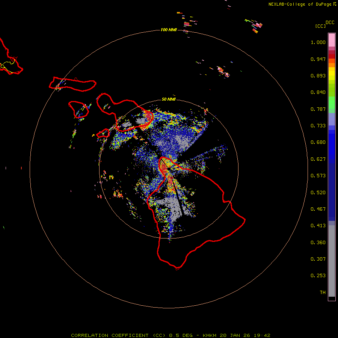Click the DCC legend heading
The image size is (338, 338).
click(330, 23)
